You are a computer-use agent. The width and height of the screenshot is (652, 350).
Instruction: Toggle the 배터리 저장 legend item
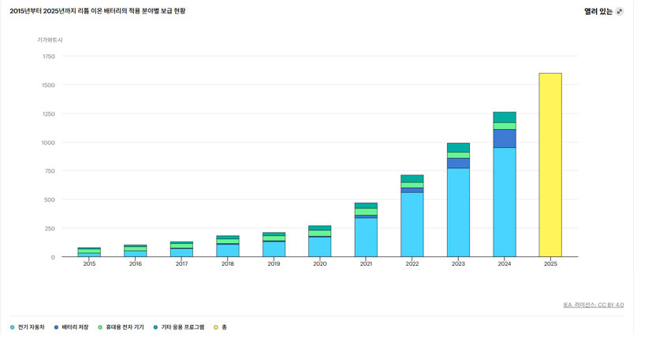tap(71, 327)
